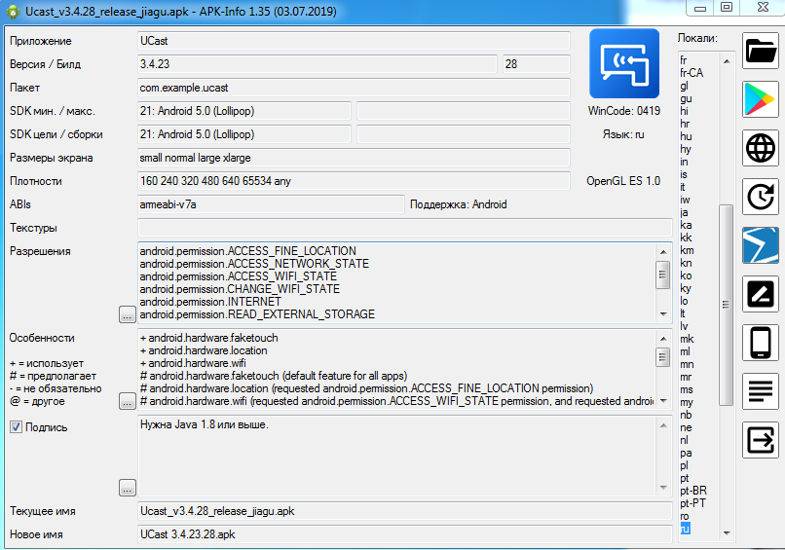Toggle the Подпись checkbox
Screen dimensions: 785x550
point(16,427)
